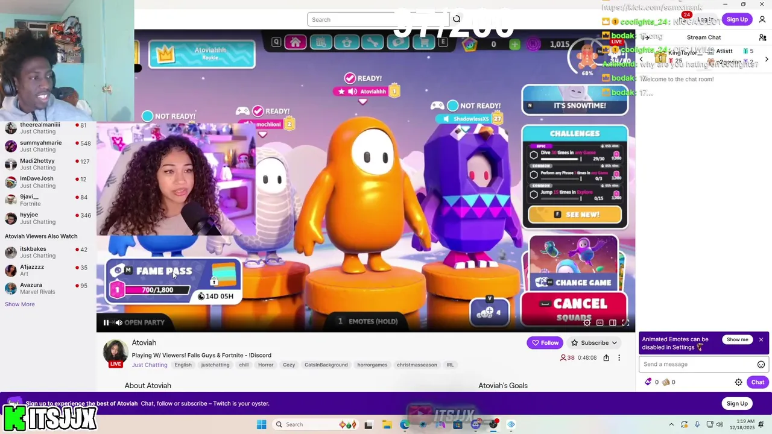
Task: Collapse the Stream Chat panel
Action: pyautogui.click(x=645, y=37)
